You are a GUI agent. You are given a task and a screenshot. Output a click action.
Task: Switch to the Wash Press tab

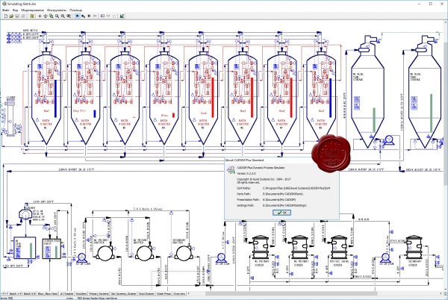click(164, 294)
